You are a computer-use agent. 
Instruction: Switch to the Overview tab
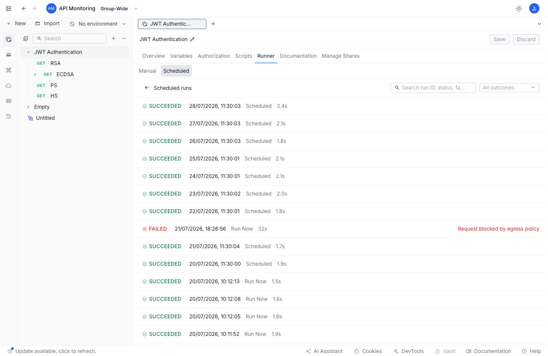click(x=153, y=56)
